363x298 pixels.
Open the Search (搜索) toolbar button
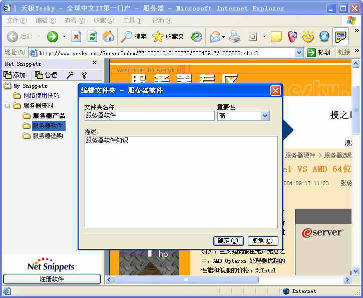tap(134, 37)
